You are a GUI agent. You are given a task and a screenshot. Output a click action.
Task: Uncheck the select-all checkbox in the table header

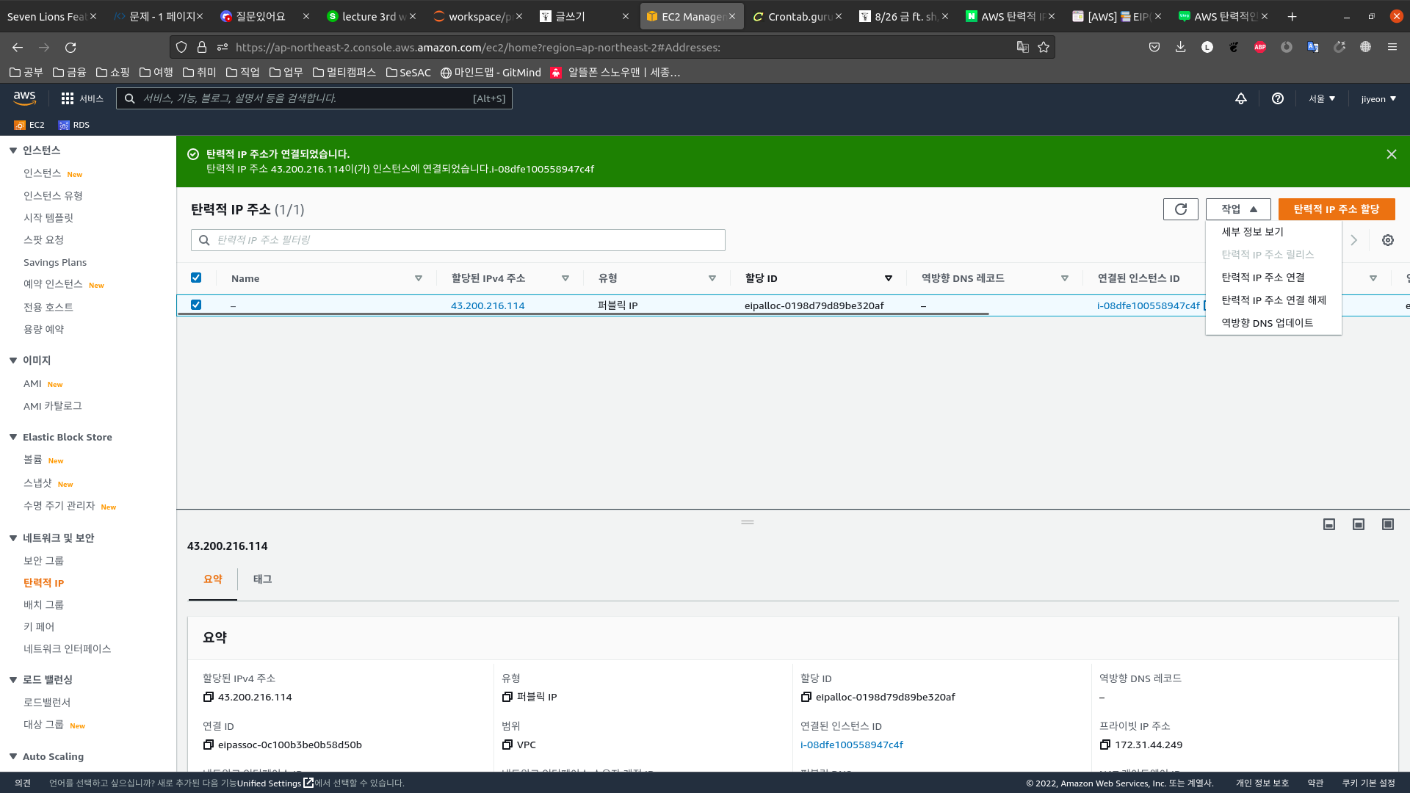coord(196,278)
